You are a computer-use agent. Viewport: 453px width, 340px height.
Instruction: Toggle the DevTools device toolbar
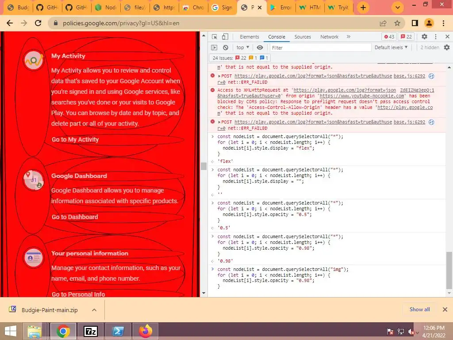coord(225,37)
